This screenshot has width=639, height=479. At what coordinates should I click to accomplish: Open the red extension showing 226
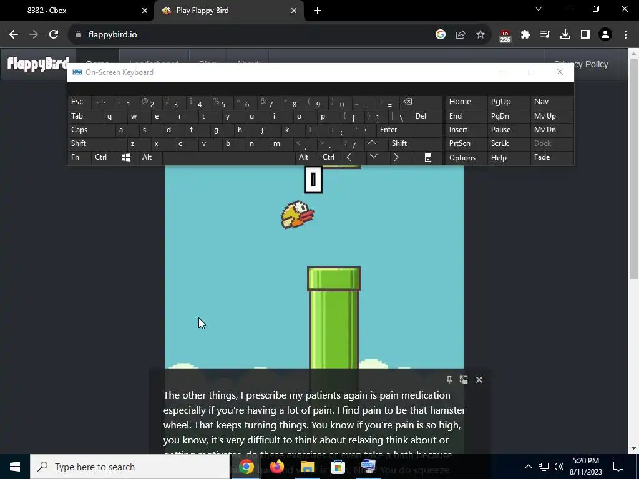click(x=505, y=36)
